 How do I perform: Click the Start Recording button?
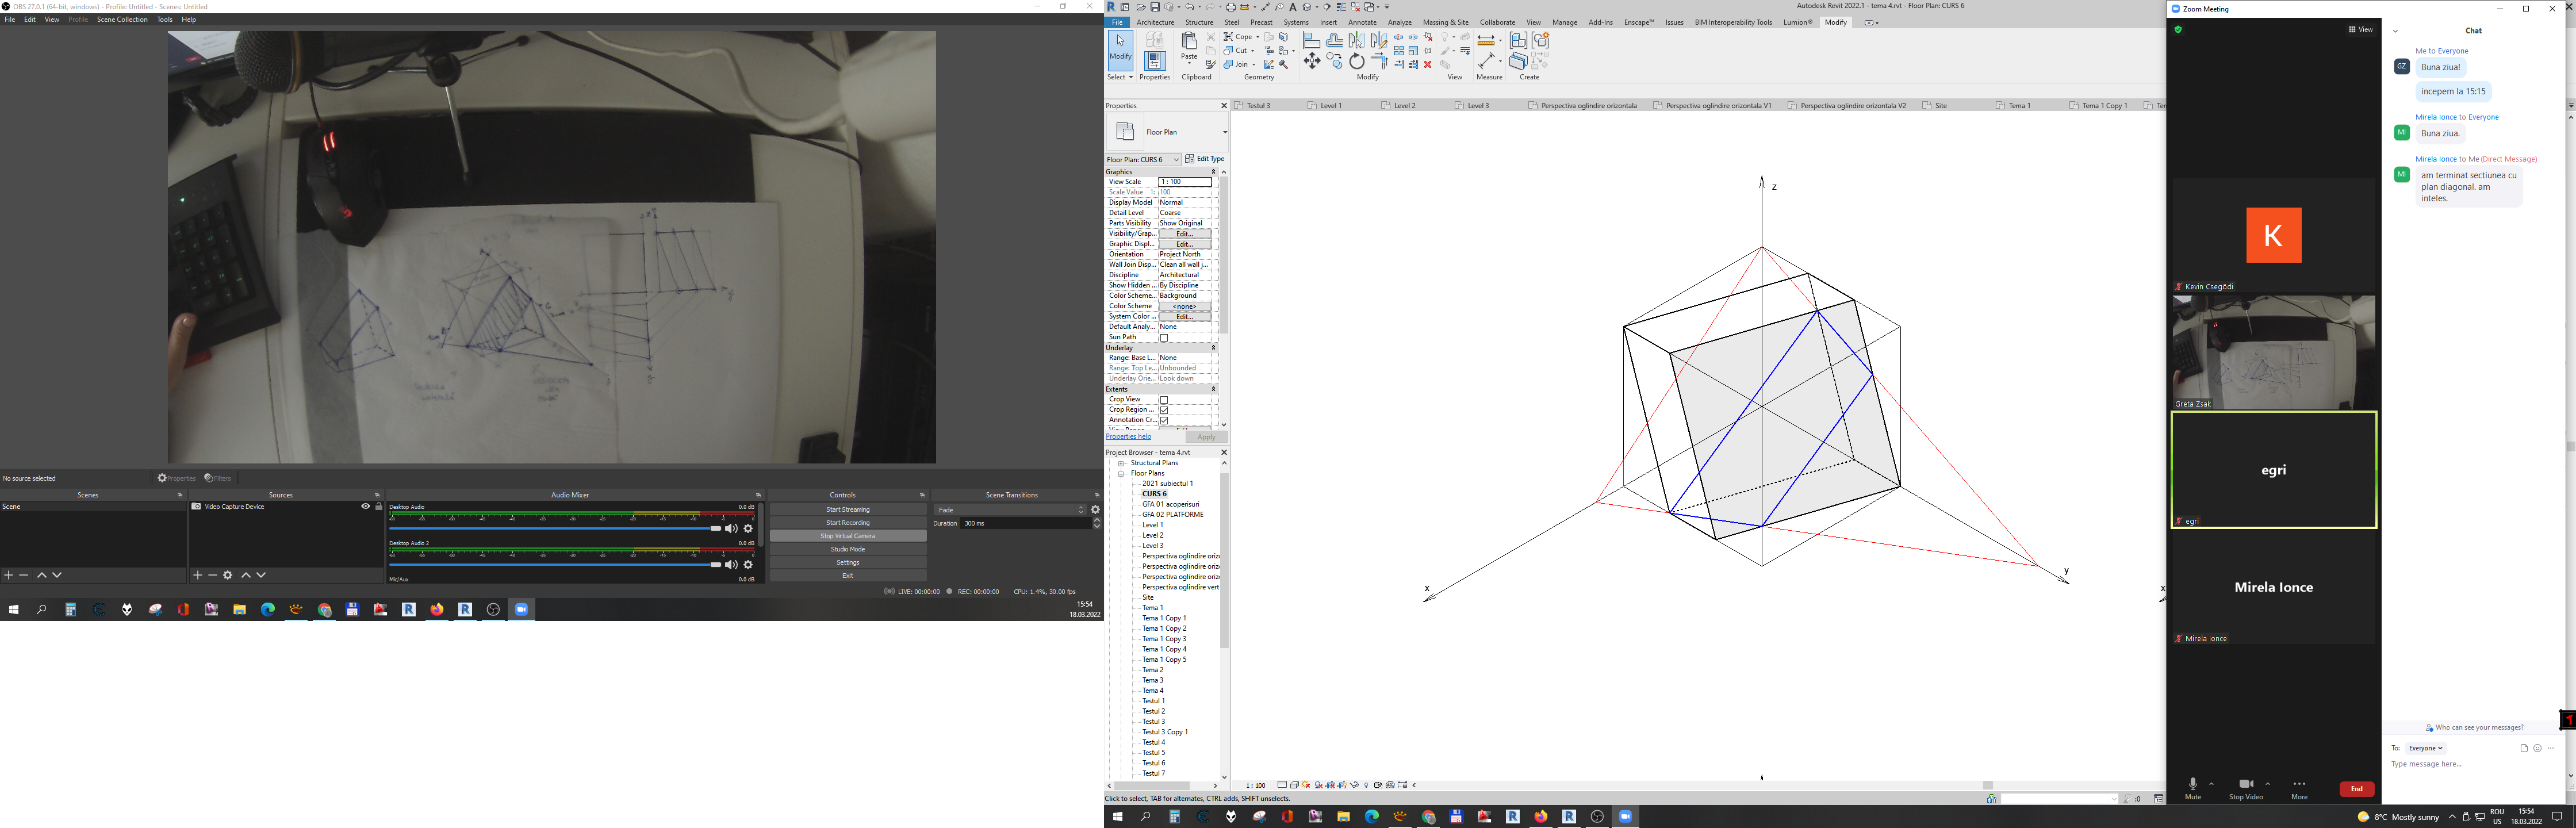[847, 523]
